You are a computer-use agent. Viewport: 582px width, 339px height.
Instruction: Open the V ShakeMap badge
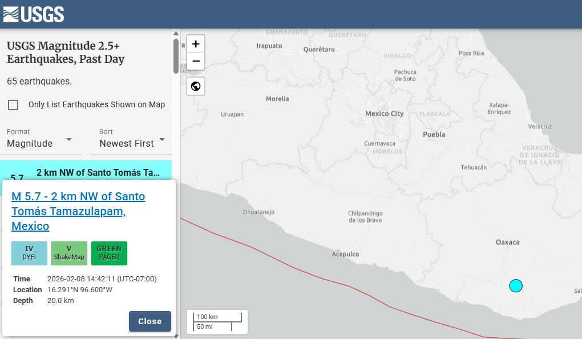click(69, 253)
